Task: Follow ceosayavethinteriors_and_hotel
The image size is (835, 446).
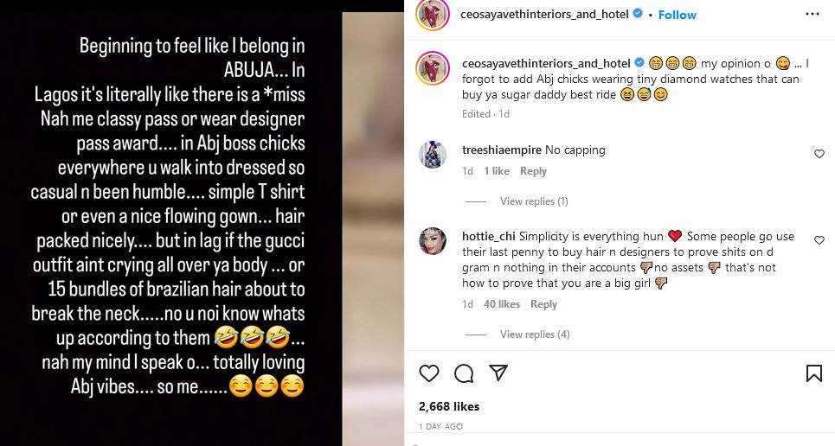Action: pos(678,15)
